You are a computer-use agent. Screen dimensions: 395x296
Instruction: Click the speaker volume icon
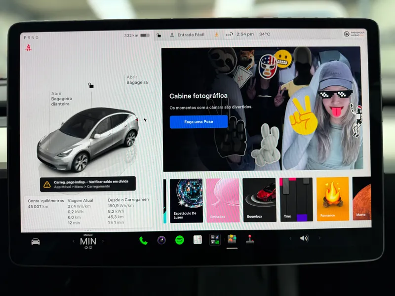(x=304, y=238)
